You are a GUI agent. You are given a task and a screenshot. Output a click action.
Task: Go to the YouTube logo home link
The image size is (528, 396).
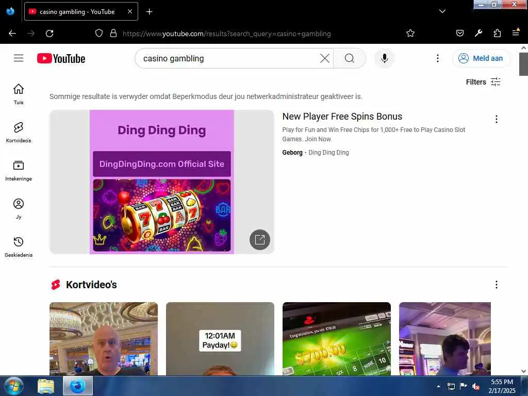(61, 59)
